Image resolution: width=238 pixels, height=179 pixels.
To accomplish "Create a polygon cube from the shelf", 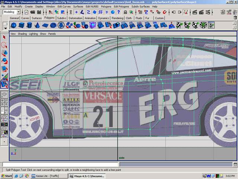I will pyautogui.click(x=21, y=25).
